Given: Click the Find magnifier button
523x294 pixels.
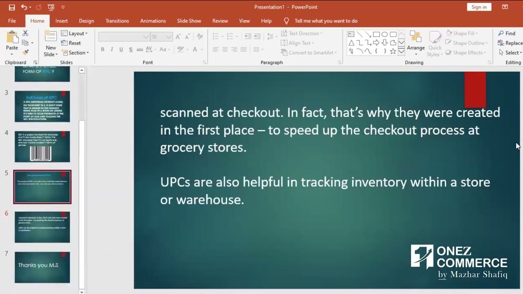Looking at the screenshot, I should point(506,33).
